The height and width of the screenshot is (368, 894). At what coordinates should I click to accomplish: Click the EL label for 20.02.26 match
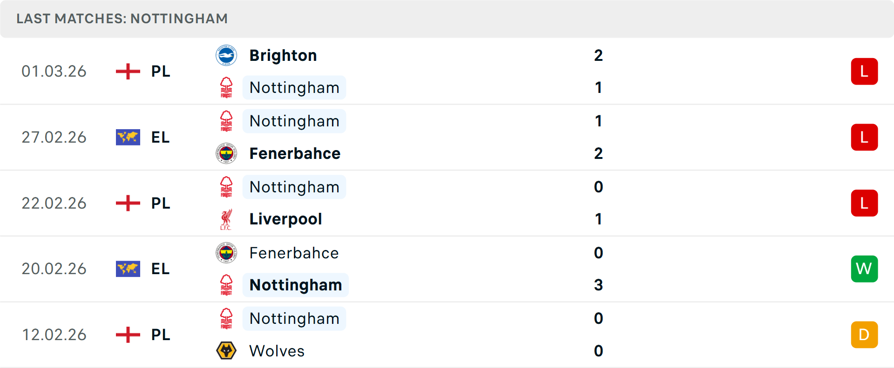(x=160, y=269)
